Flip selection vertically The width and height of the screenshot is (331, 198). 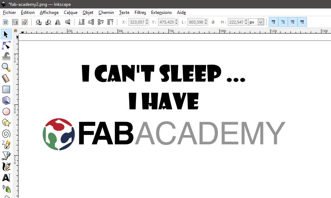tap(67, 22)
